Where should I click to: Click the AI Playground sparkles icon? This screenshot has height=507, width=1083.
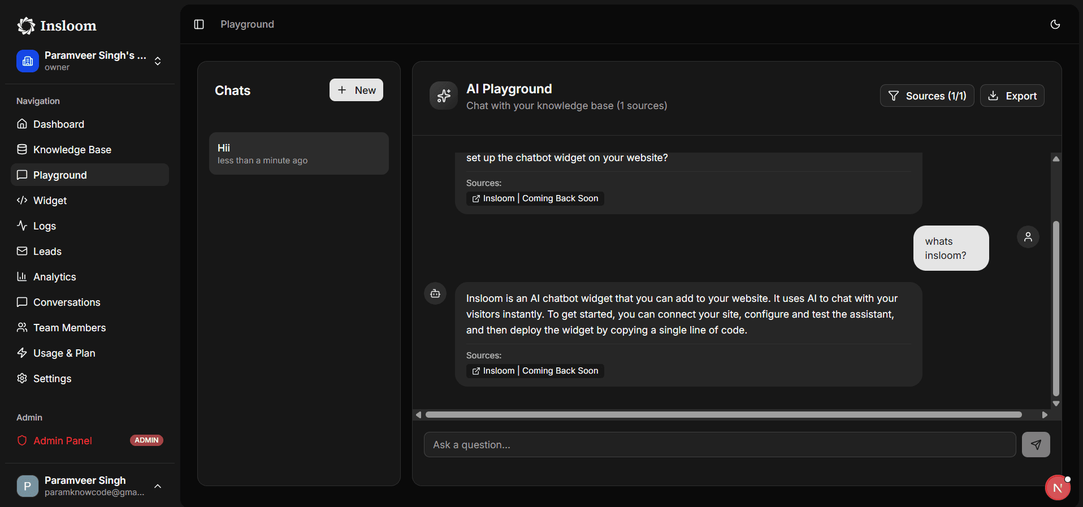[x=444, y=96]
